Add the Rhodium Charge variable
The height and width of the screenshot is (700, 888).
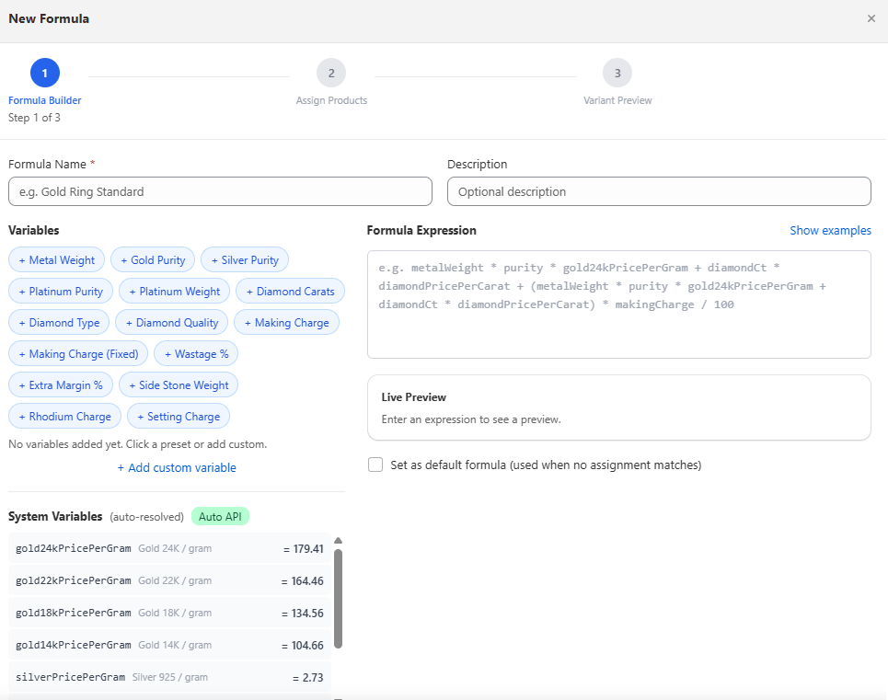point(64,417)
